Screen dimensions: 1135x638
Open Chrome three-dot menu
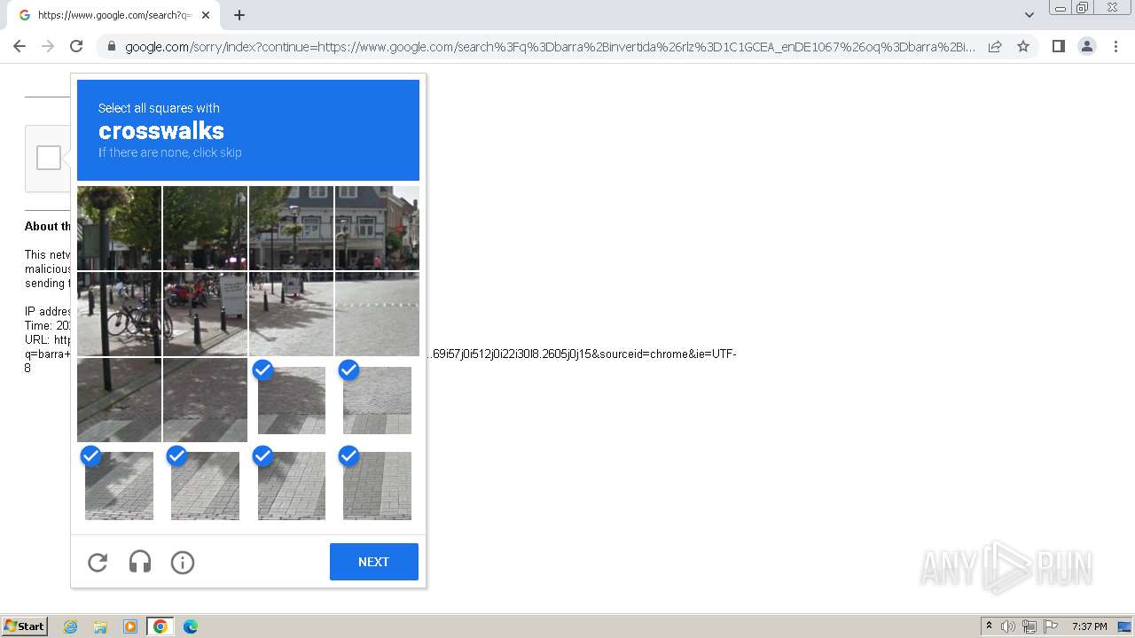click(x=1115, y=46)
